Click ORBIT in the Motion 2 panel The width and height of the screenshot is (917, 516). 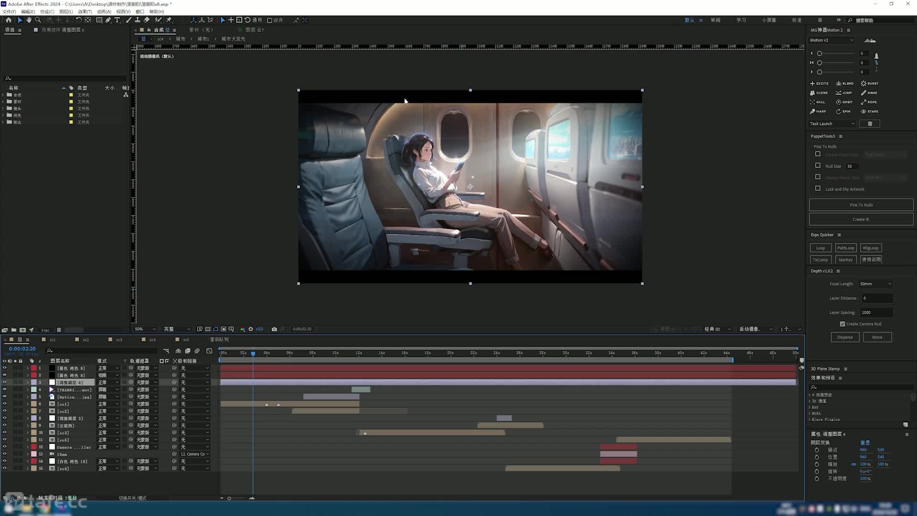(x=844, y=102)
